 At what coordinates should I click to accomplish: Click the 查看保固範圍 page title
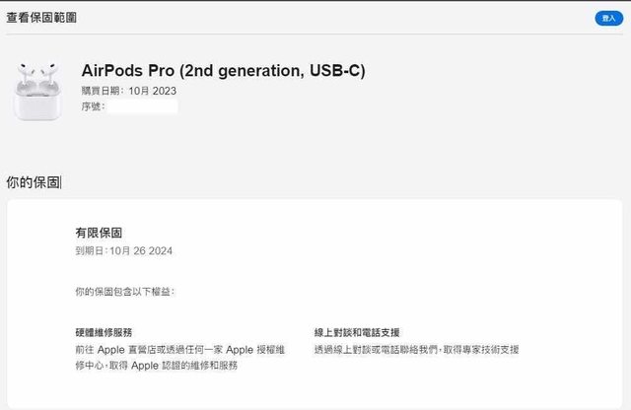point(42,18)
